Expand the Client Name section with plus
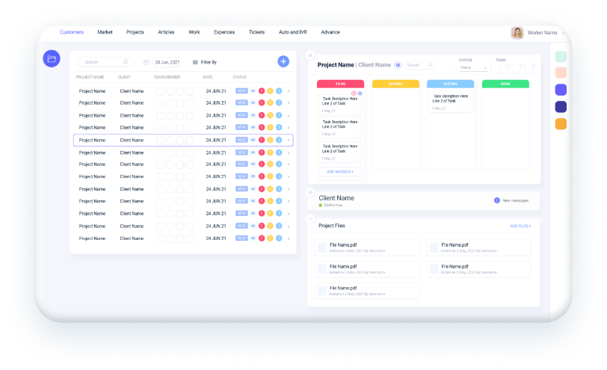 [x=310, y=193]
